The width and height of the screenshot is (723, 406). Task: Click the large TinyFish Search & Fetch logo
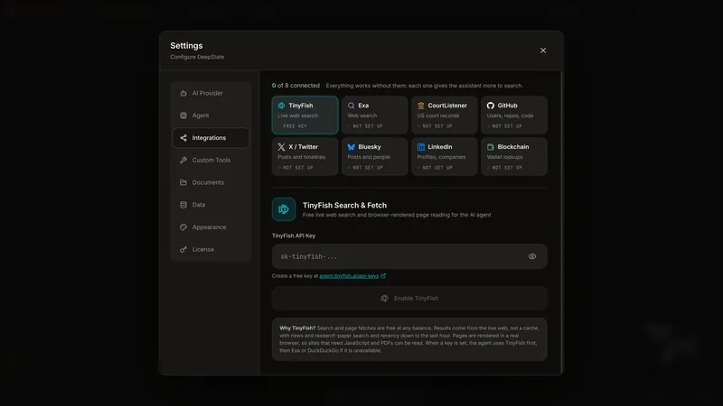284,209
